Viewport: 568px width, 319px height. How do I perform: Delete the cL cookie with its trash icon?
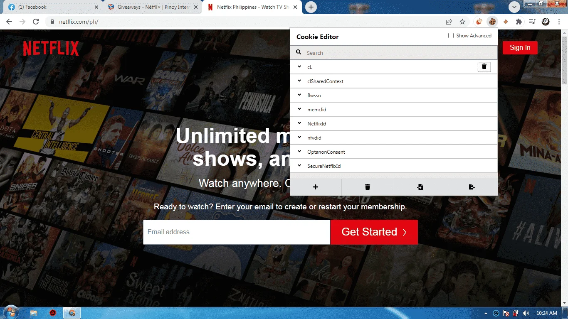pos(484,66)
